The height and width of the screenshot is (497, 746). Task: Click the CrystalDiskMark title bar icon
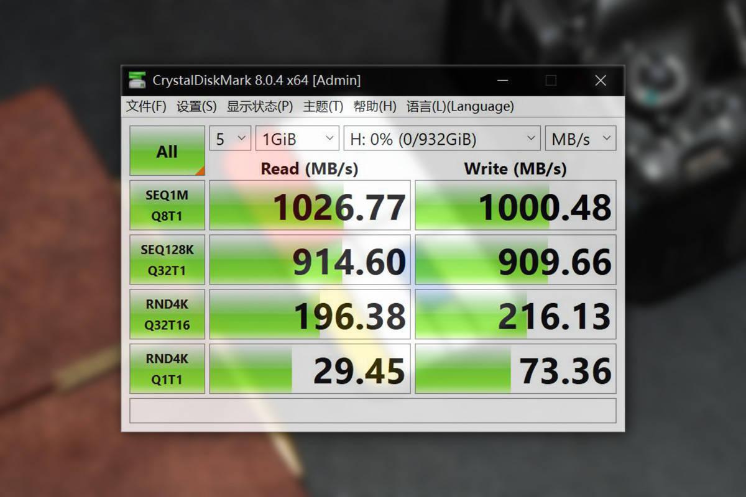[x=137, y=80]
